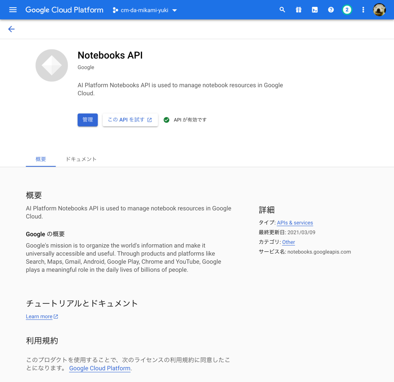Click the back arrow to return
Viewport: 394px width, 382px height.
tap(11, 29)
